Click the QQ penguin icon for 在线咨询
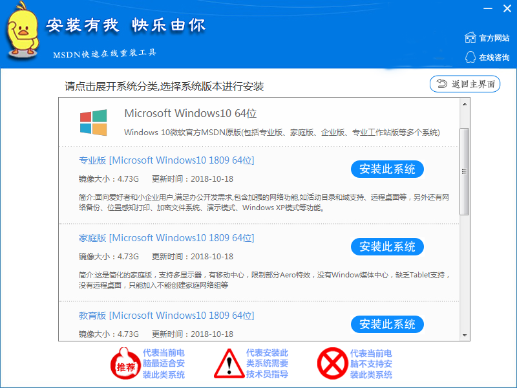 [x=470, y=57]
